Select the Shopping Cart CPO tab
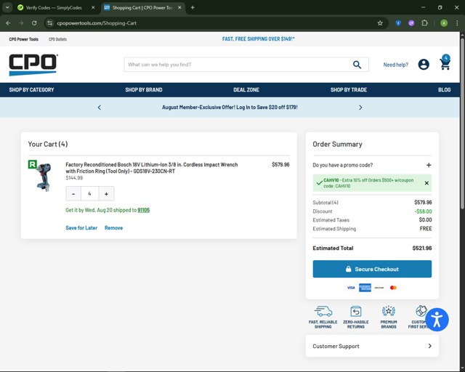Image resolution: width=465 pixels, height=372 pixels. 142,8
